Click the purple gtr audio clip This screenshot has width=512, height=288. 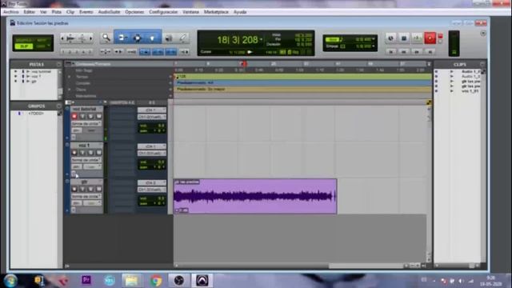pos(255,196)
